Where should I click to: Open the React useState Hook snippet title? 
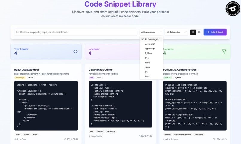pos(27,70)
